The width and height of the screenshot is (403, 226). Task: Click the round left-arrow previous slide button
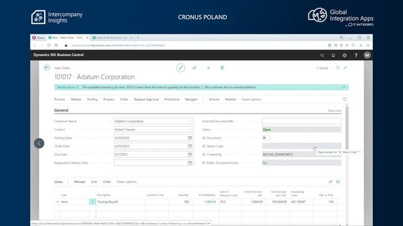pyautogui.click(x=39, y=143)
